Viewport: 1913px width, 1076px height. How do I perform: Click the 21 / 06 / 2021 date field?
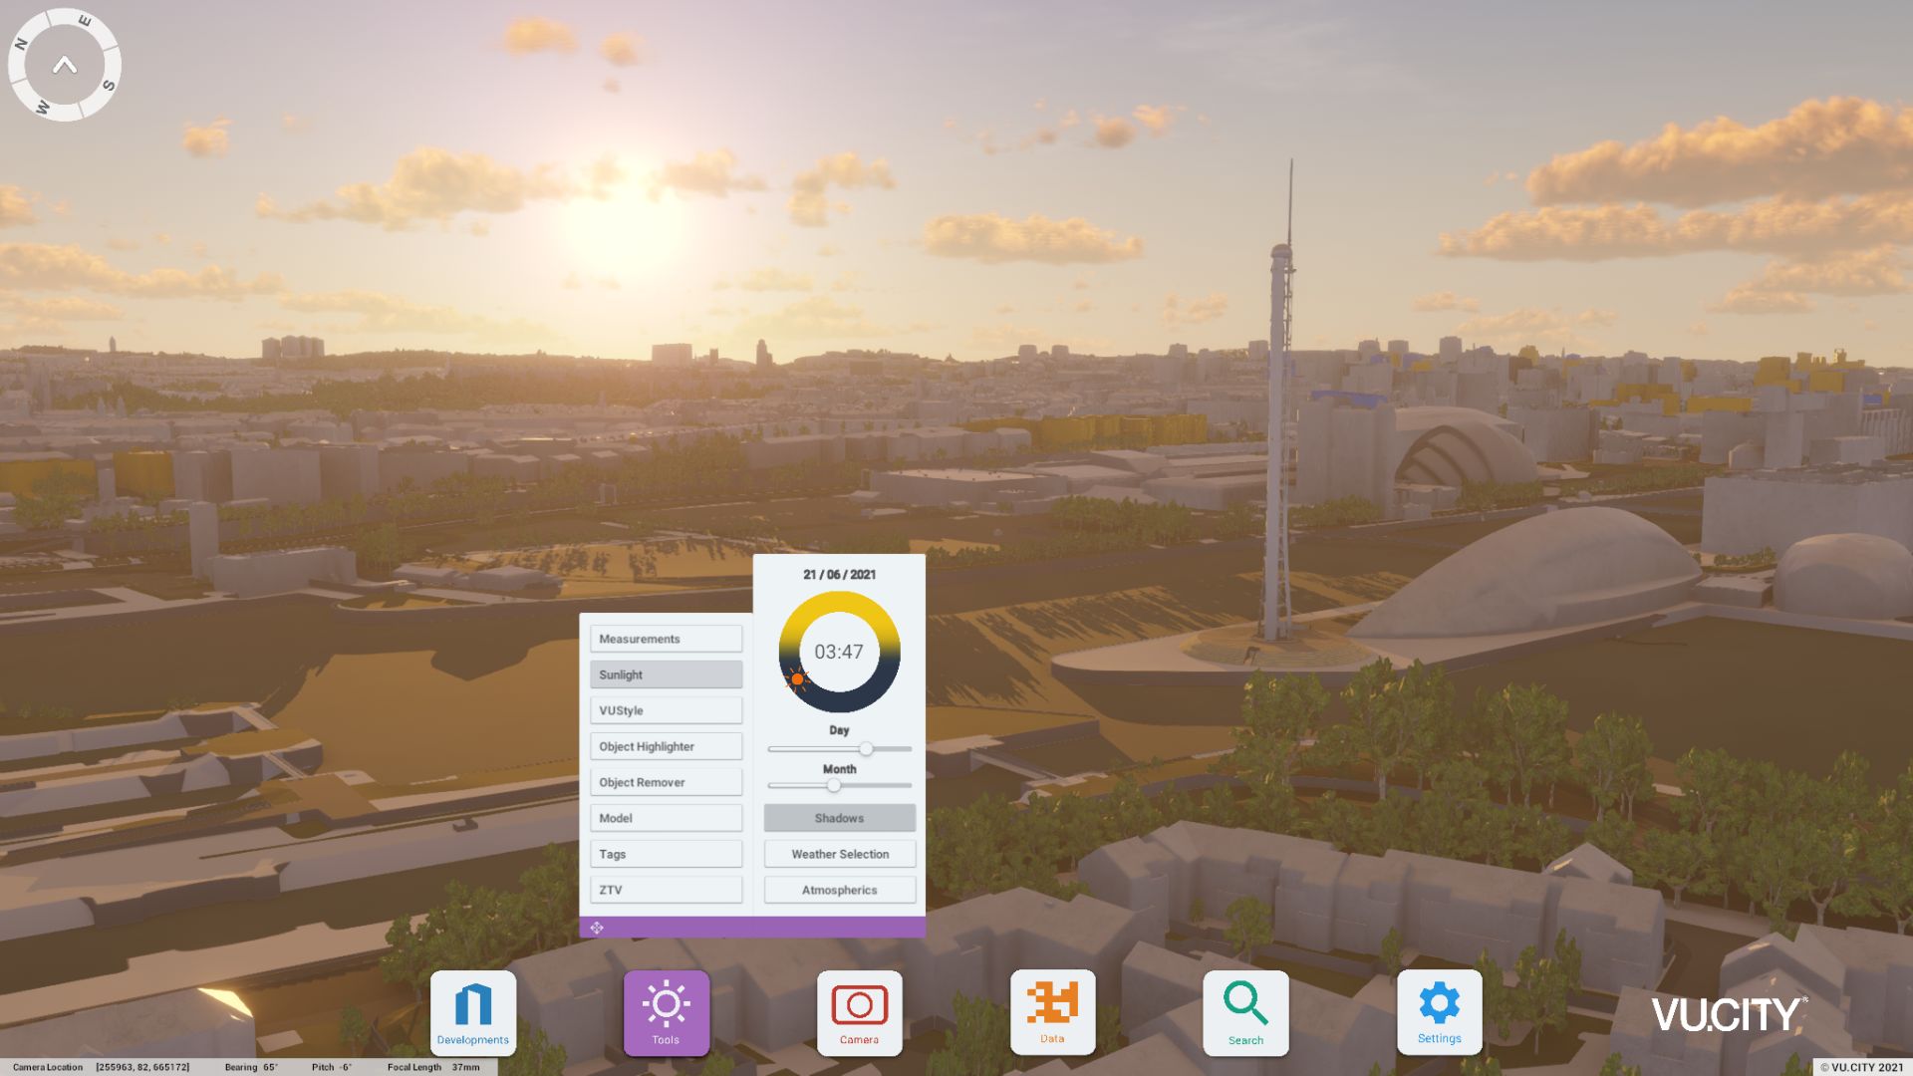tap(839, 575)
